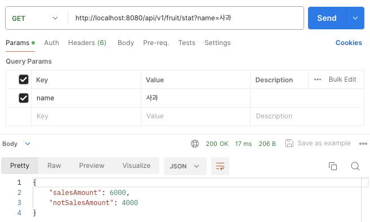Toggle the select-all checkbox in header row
This screenshot has height=222, width=370.
pyautogui.click(x=24, y=79)
